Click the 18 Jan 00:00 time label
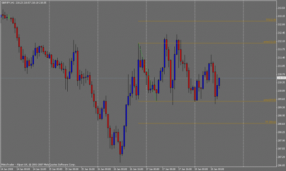The height and width of the screenshot is (171, 286). (201, 169)
